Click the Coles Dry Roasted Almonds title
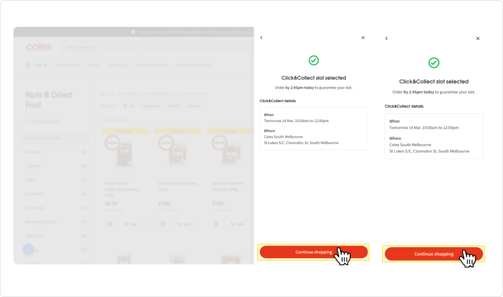The image size is (503, 297). point(227,186)
